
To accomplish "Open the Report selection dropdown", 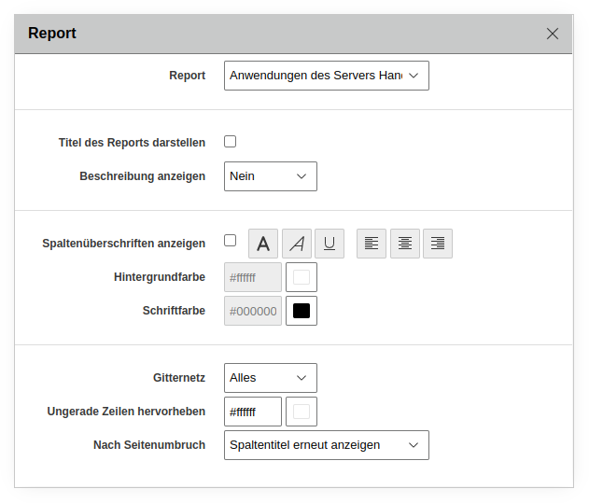I will pos(327,76).
